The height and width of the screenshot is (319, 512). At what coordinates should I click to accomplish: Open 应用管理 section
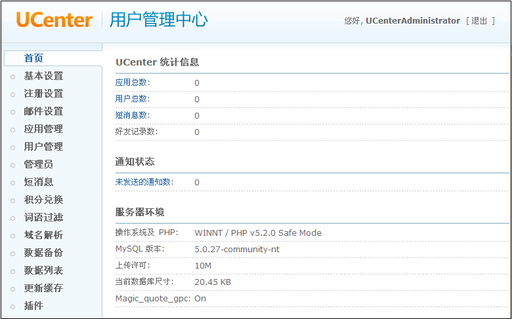[x=43, y=129]
